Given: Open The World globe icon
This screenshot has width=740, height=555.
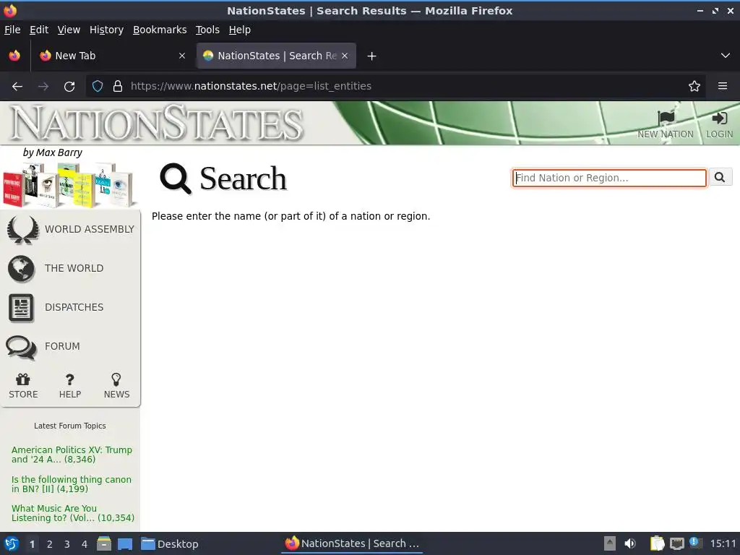Looking at the screenshot, I should pos(21,269).
